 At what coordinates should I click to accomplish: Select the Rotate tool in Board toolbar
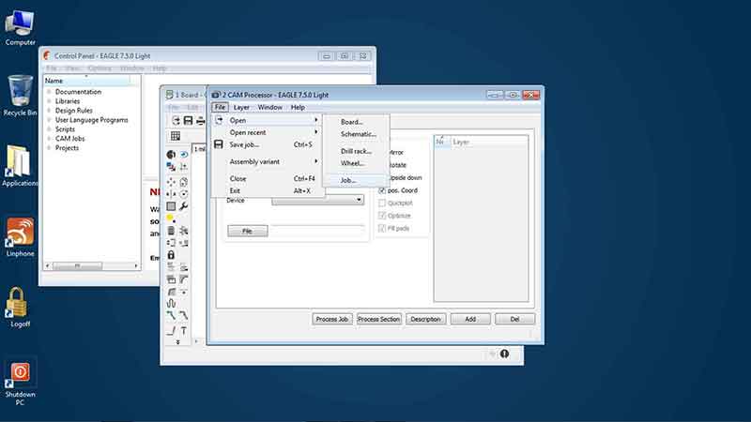[x=184, y=194]
